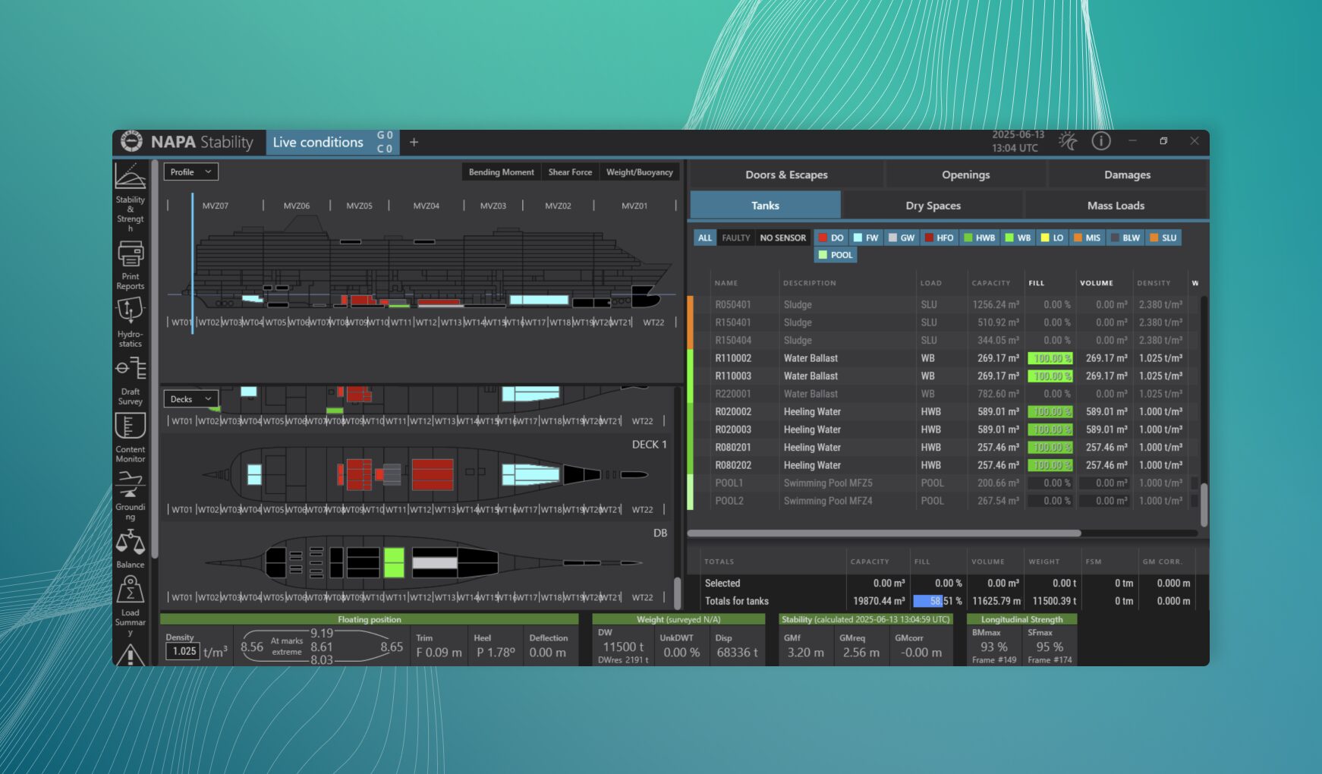Click the info circle icon in title bar

(1100, 141)
